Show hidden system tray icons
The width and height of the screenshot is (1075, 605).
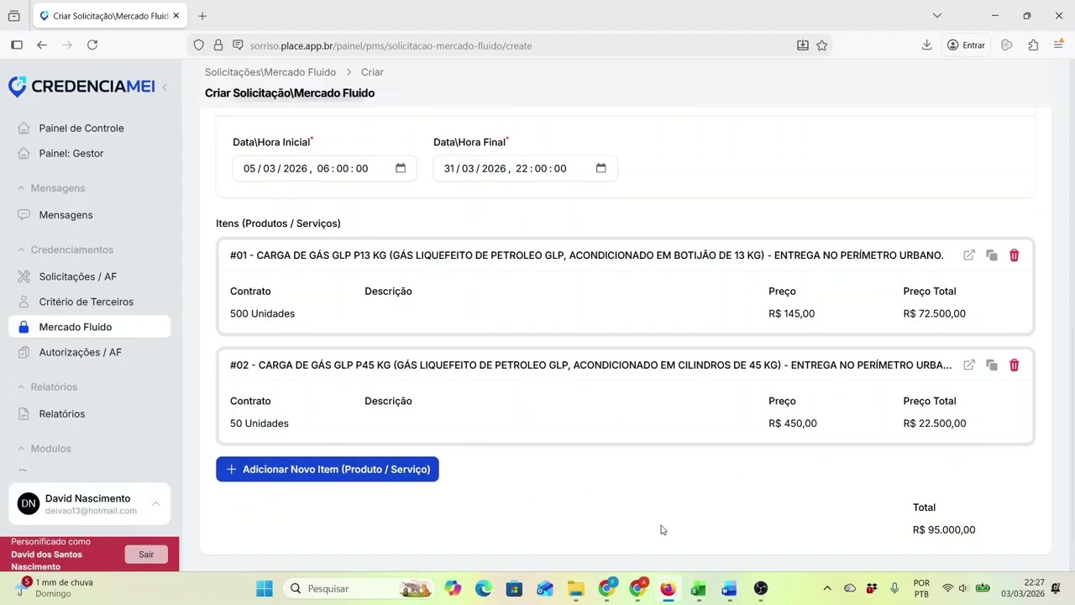point(827,589)
